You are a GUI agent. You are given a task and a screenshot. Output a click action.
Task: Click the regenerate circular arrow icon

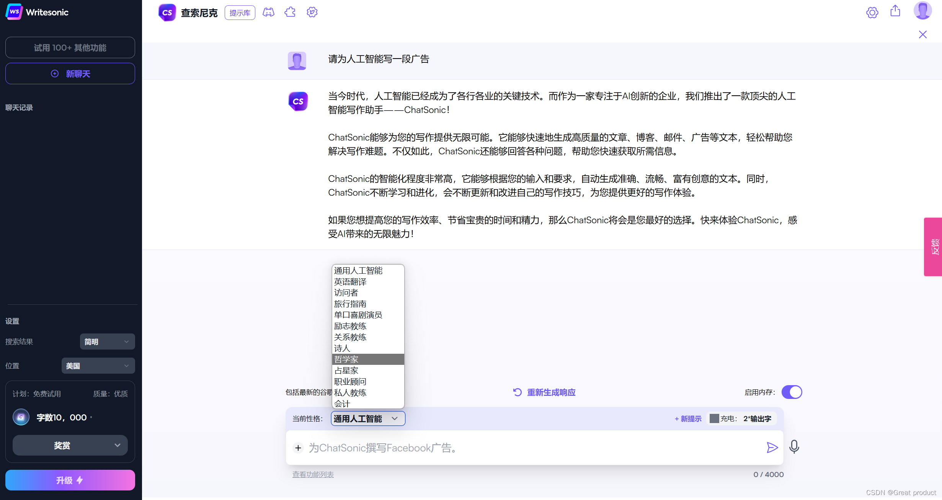[518, 392]
